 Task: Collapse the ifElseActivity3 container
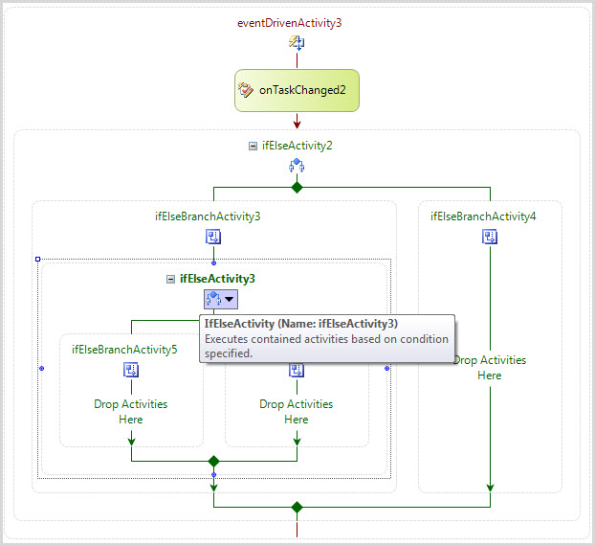coord(171,280)
